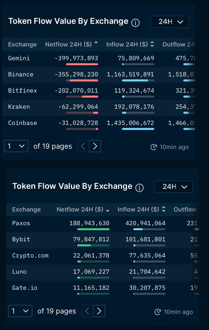
Task: Click Bybit netflow value 79,847,812
Action: (x=91, y=239)
